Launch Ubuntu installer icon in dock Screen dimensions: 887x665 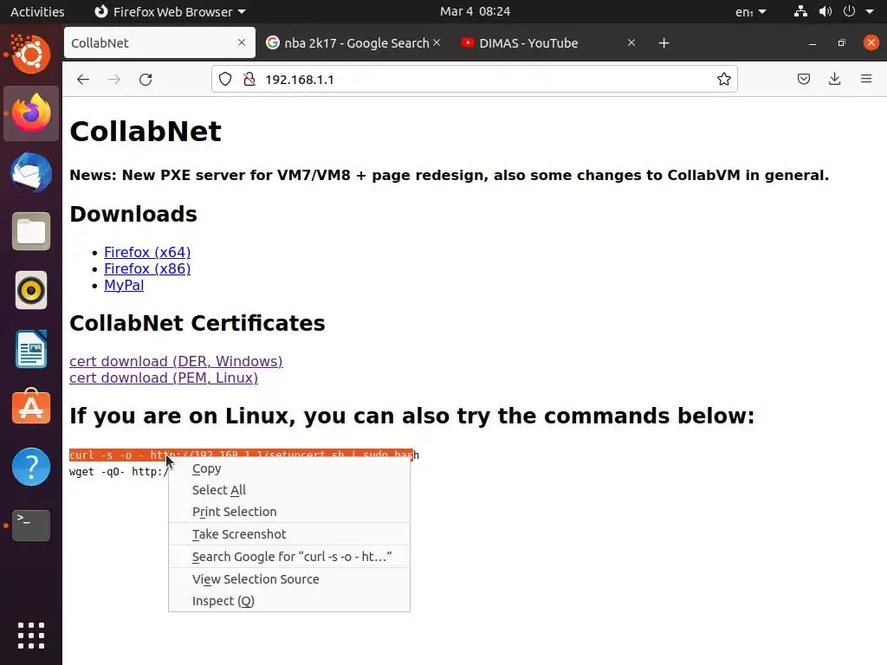[31, 55]
